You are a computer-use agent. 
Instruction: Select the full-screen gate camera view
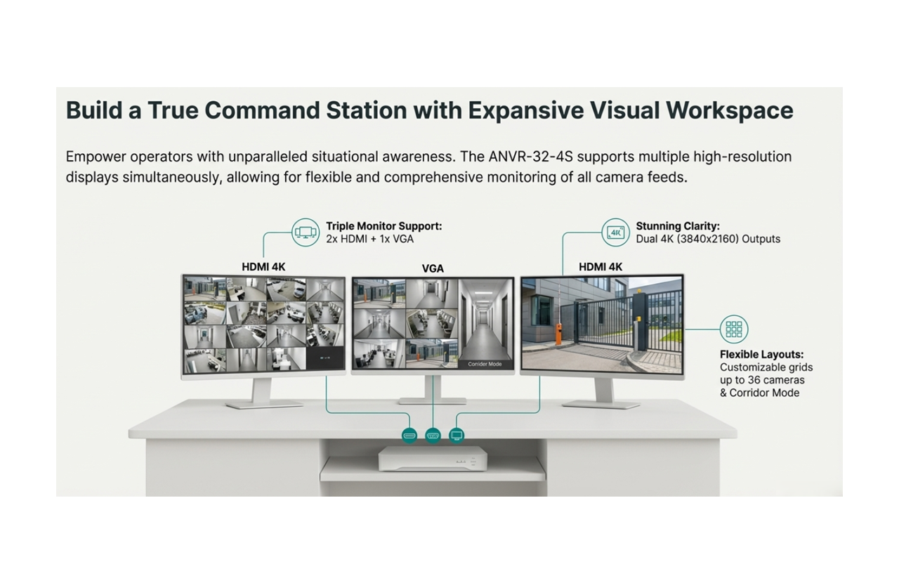(602, 324)
